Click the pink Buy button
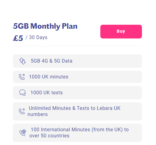The width and height of the screenshot is (156, 145). click(x=121, y=31)
